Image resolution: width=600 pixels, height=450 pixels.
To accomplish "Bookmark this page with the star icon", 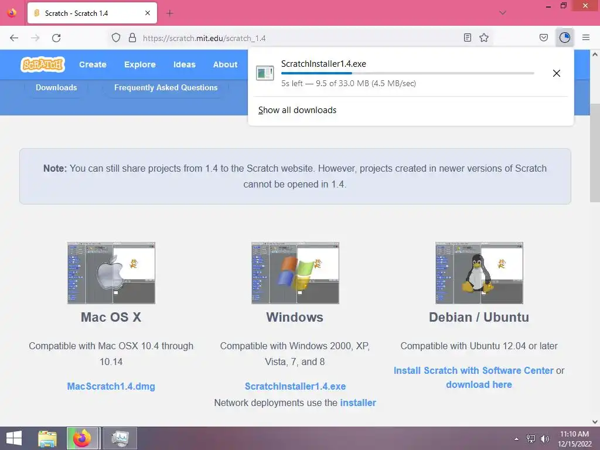I will click(x=484, y=37).
